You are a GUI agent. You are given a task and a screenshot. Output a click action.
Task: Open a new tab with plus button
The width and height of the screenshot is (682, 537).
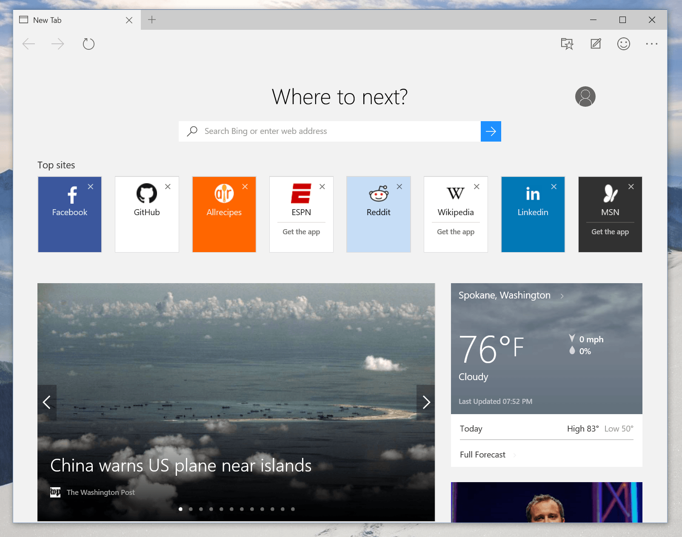152,20
